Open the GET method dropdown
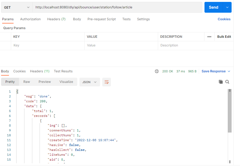240x166 pixels. (17, 7)
